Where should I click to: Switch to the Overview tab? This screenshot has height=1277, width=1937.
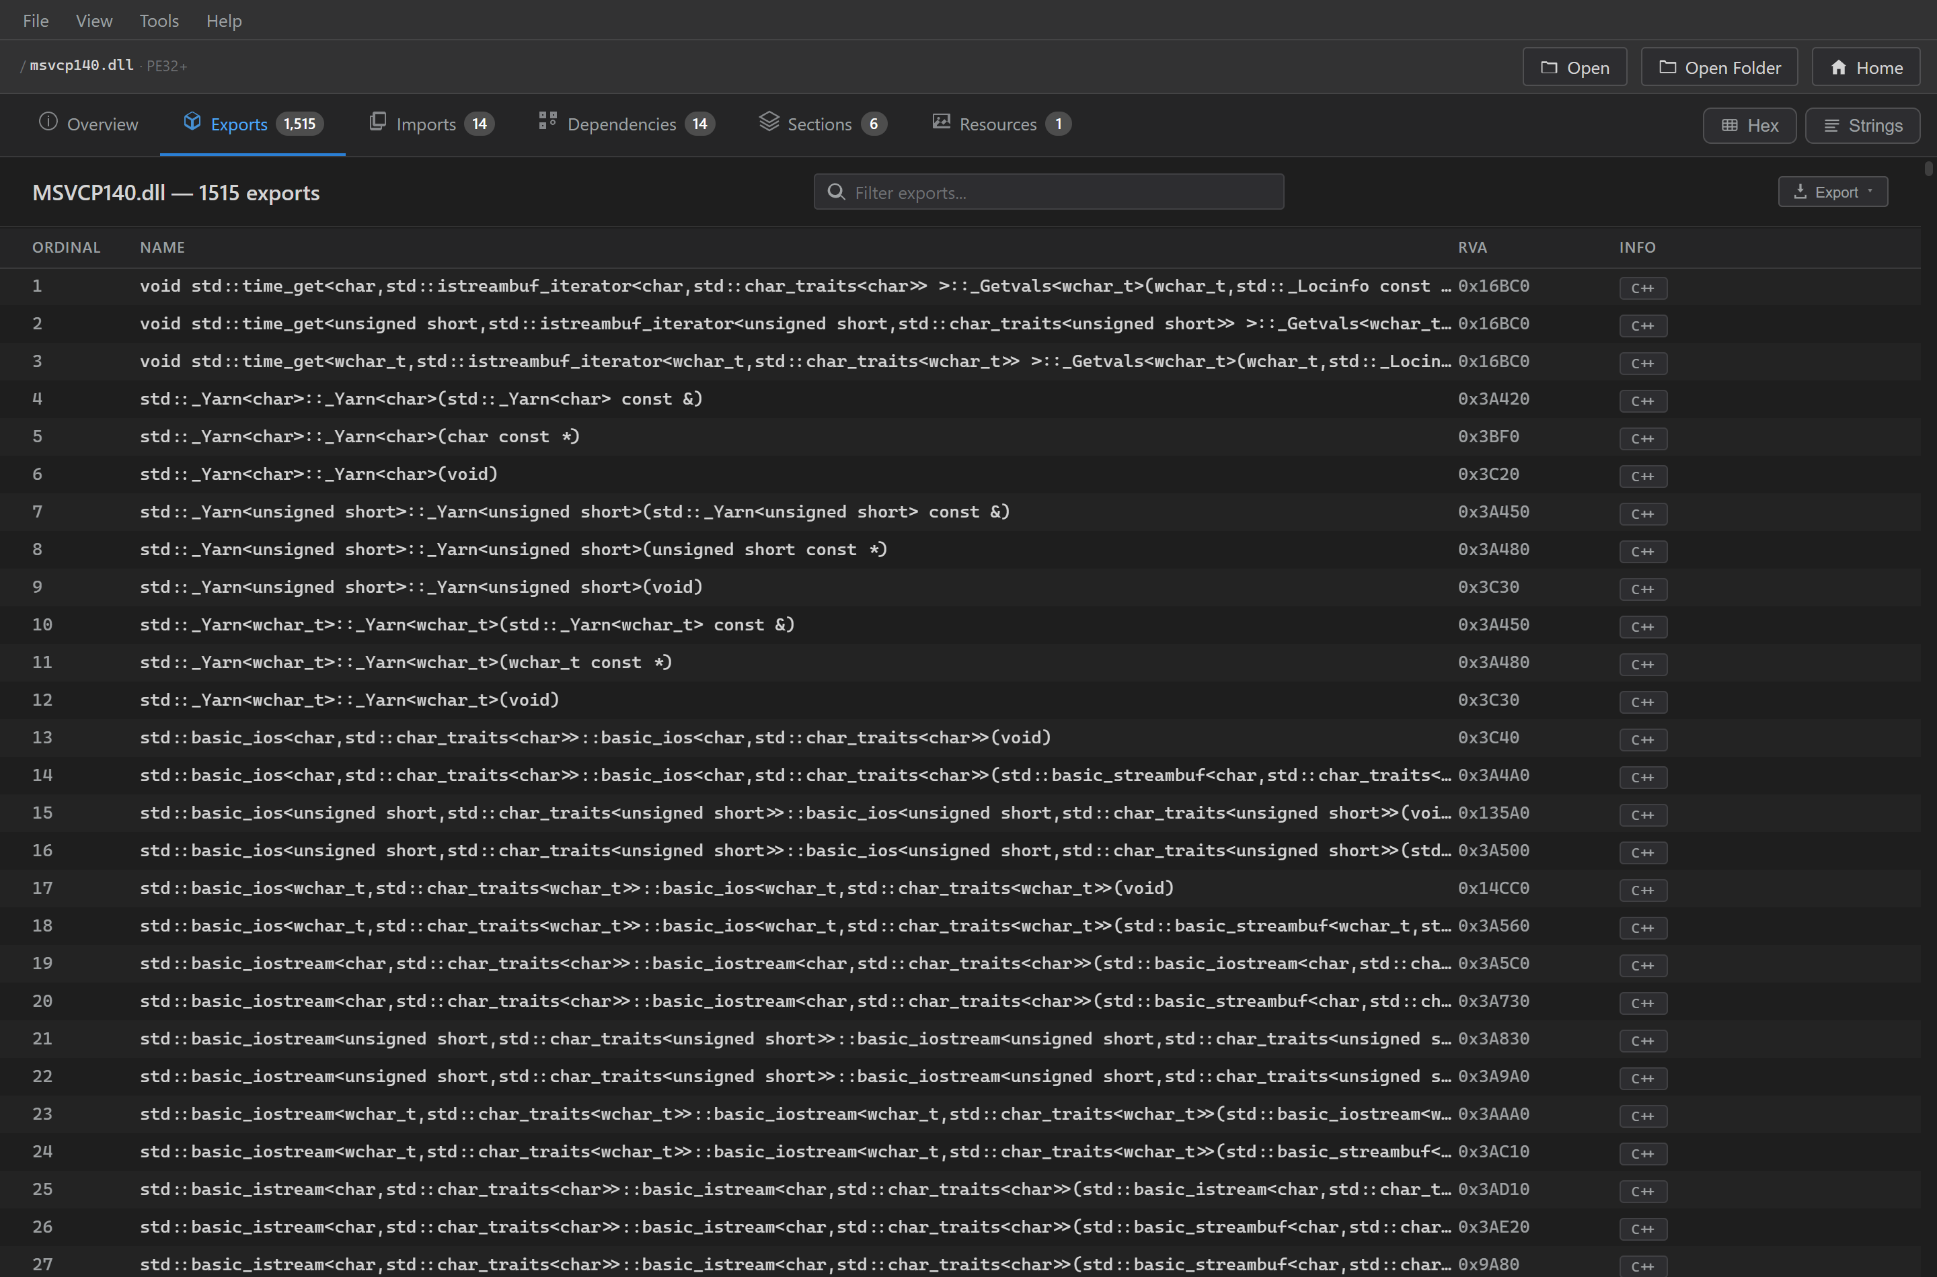(89, 124)
